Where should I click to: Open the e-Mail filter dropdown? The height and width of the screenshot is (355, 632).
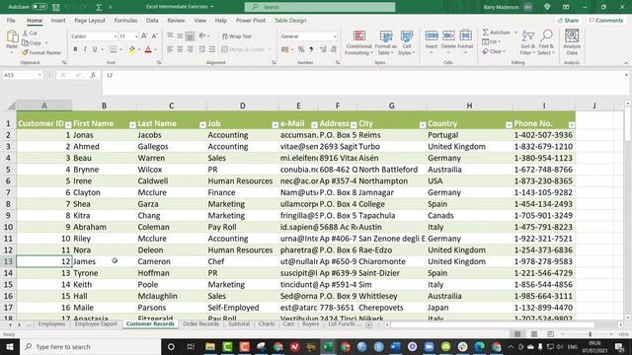click(x=314, y=125)
